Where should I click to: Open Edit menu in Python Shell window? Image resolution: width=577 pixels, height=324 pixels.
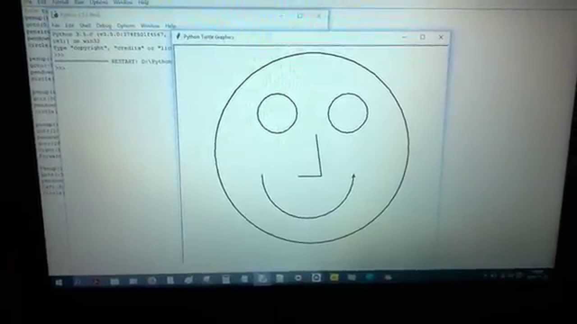[69, 25]
